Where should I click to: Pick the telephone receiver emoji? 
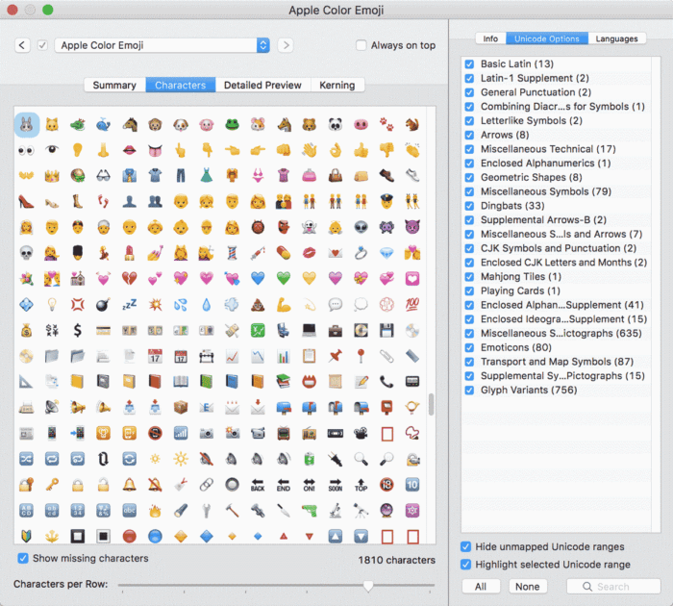pos(386,382)
